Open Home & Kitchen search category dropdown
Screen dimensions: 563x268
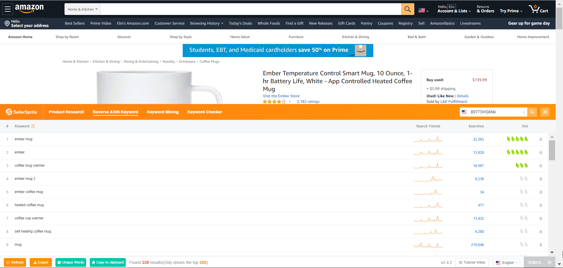(82, 9)
